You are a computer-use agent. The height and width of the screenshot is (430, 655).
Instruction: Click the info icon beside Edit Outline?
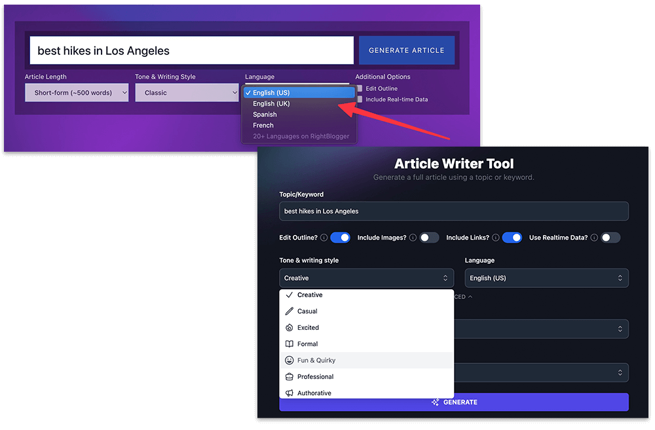click(x=325, y=238)
